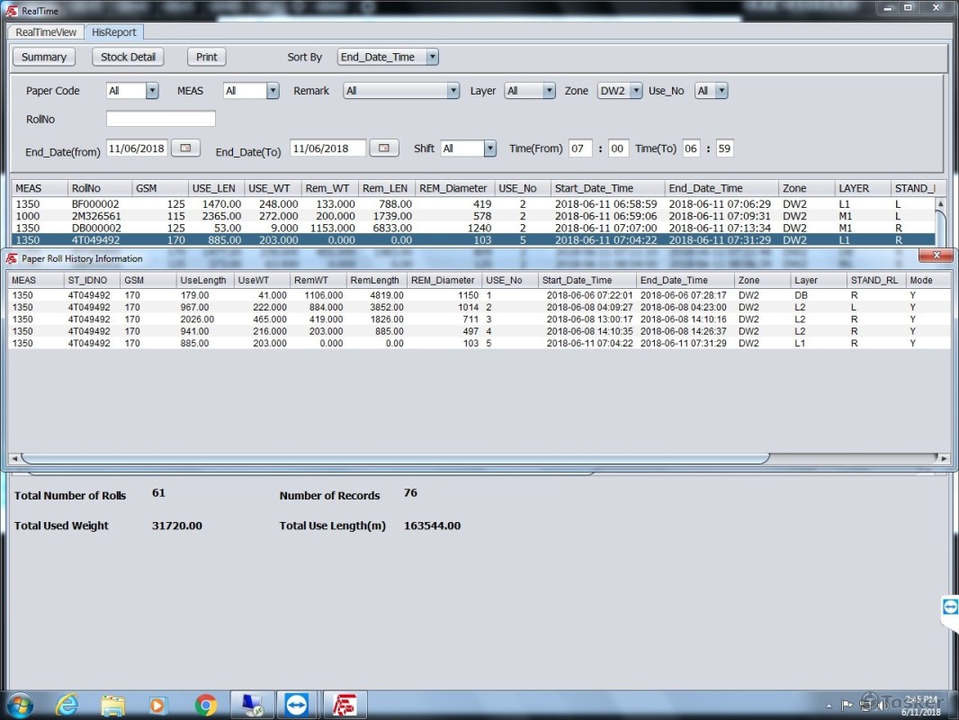Expand the Sort By dropdown

click(432, 57)
